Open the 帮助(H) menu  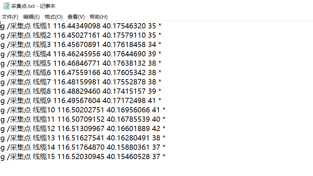99,17
